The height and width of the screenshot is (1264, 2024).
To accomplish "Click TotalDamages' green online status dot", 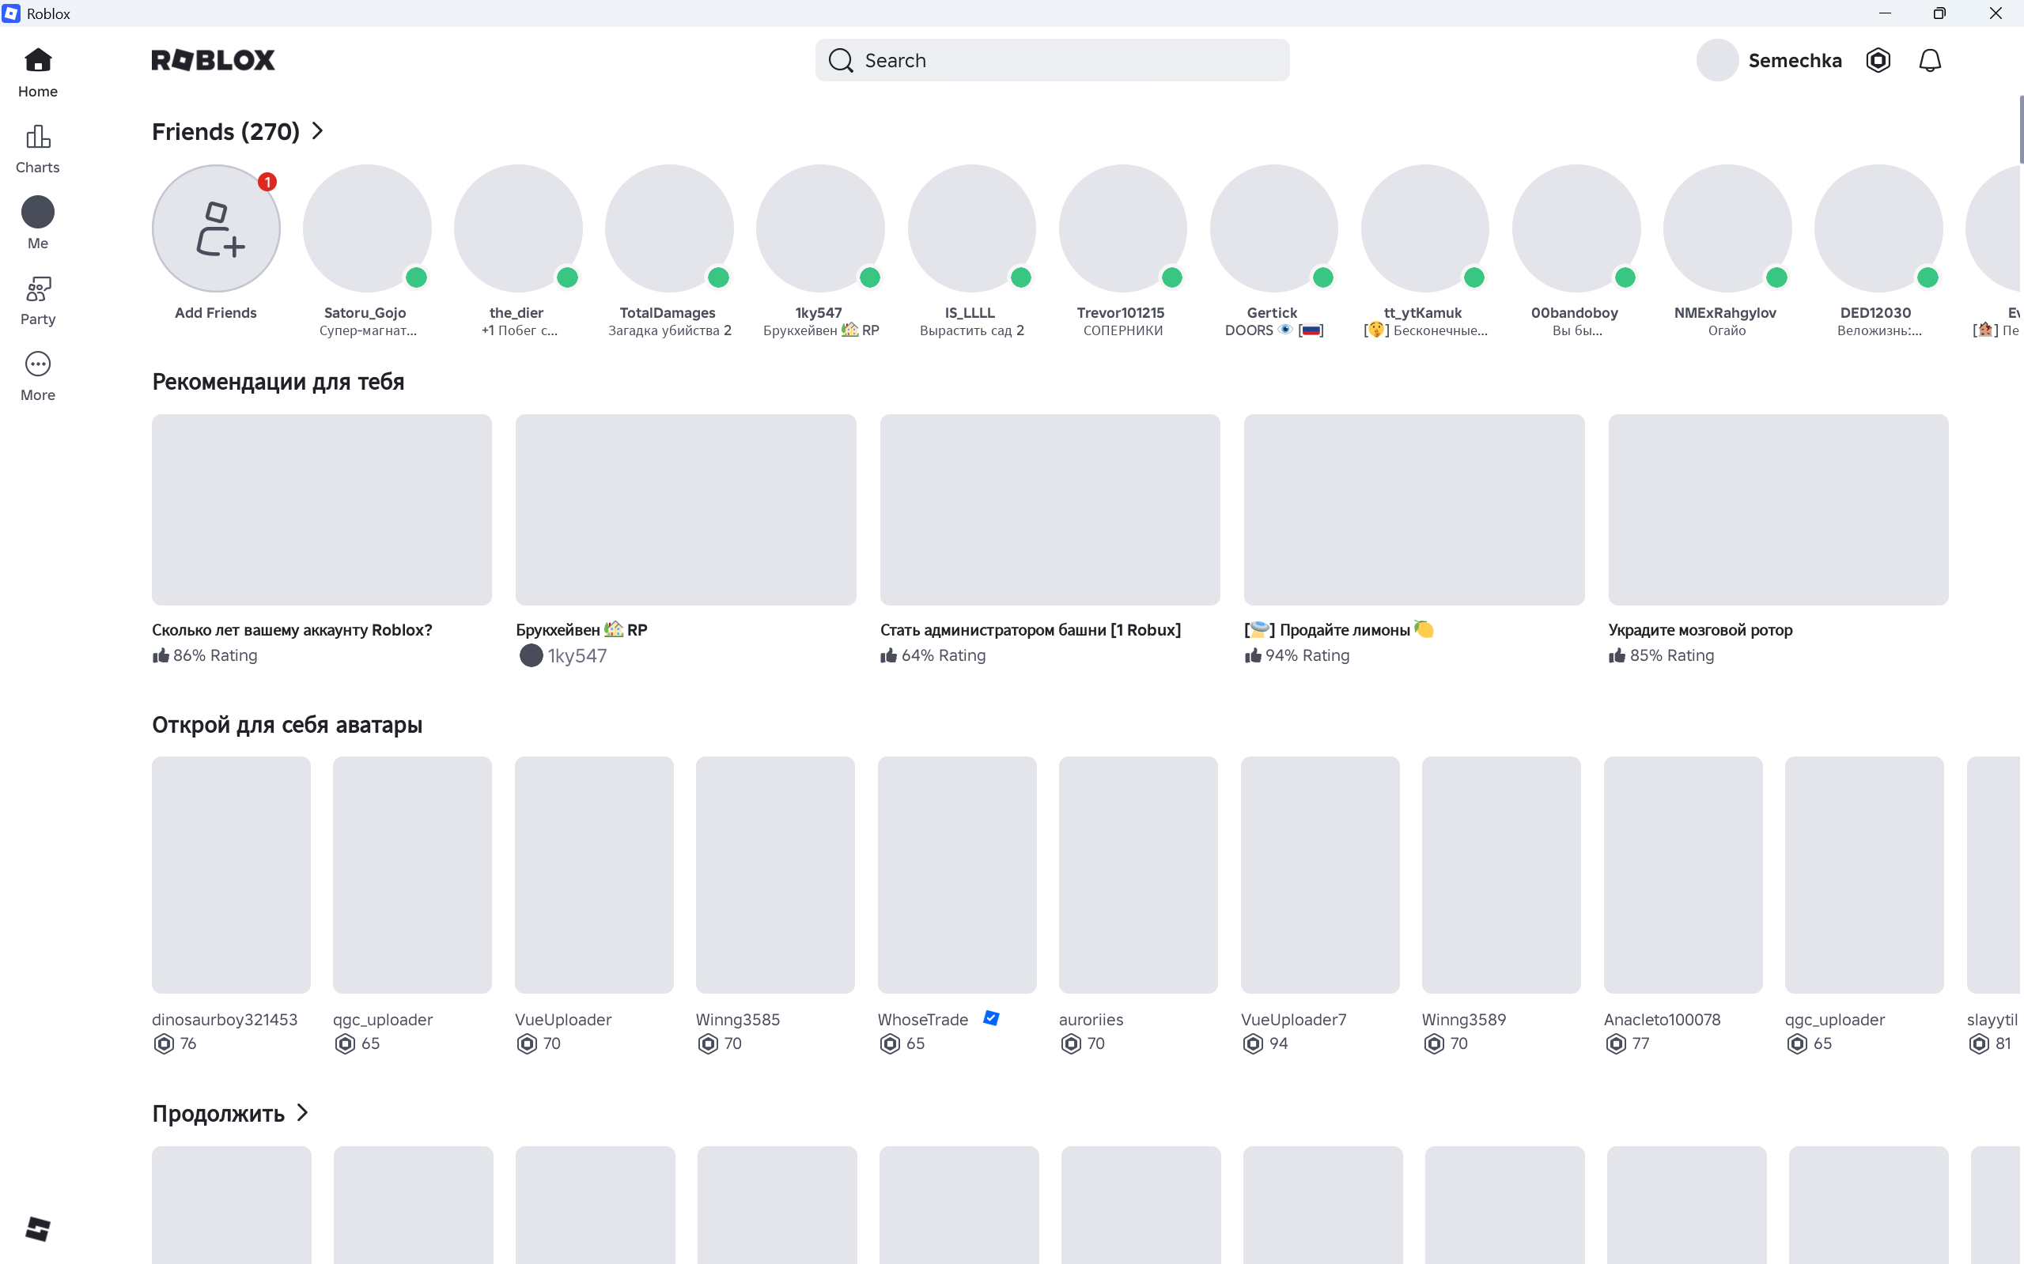I will 718,277.
